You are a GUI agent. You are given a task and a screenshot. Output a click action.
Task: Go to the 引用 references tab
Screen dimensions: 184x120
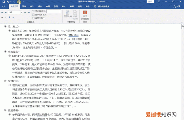pos(56,7)
